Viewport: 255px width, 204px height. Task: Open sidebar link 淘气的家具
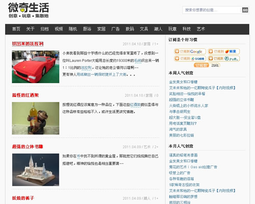tap(178, 130)
